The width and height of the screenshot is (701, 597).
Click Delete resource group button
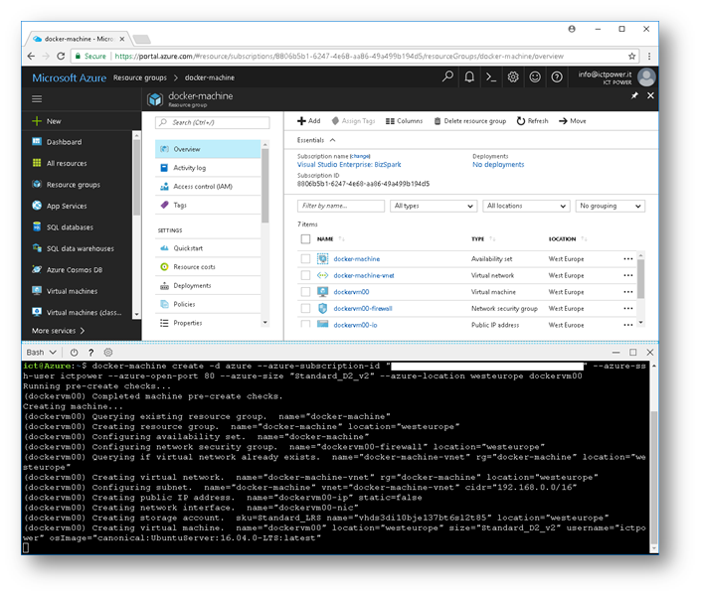[x=470, y=121]
